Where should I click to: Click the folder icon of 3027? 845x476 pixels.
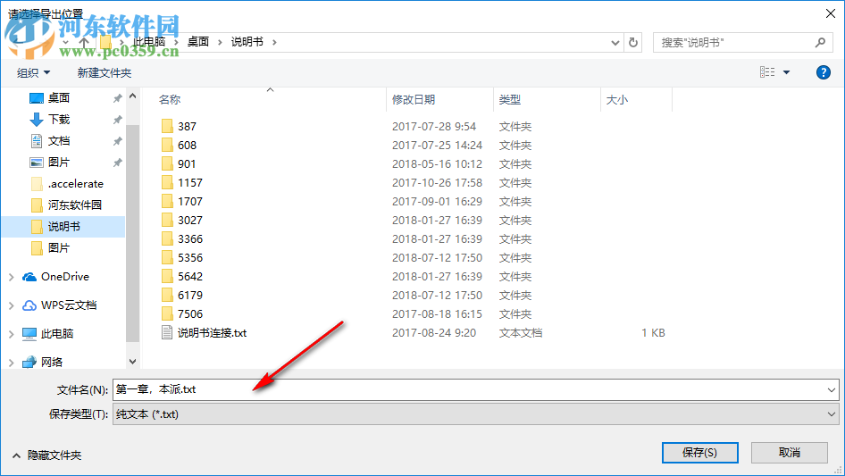167,221
